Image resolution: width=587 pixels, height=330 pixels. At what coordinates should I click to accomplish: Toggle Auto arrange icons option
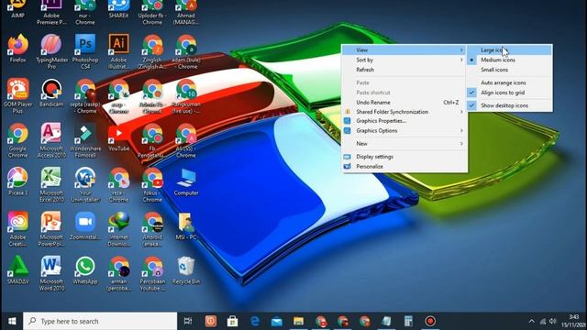pyautogui.click(x=510, y=82)
